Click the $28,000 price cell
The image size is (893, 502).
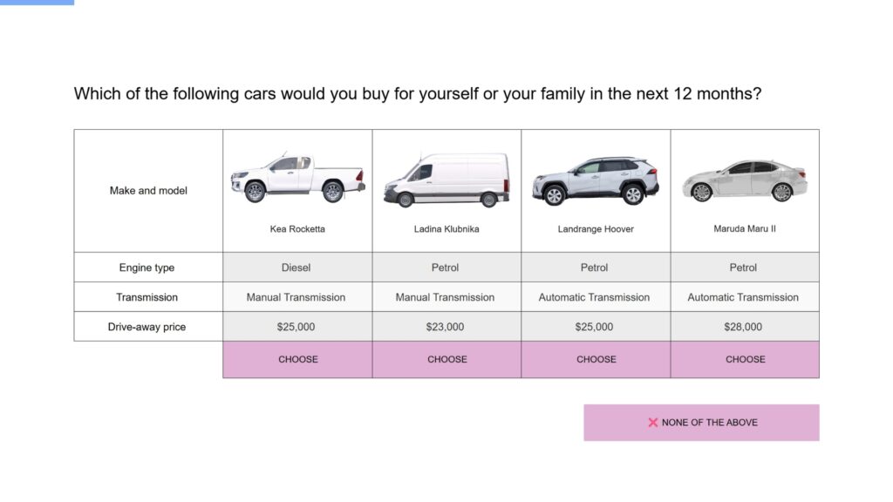point(745,327)
